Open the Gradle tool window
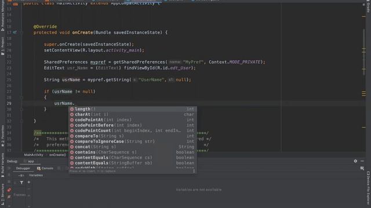Viewport: 371px width, 208px height. tap(368, 7)
